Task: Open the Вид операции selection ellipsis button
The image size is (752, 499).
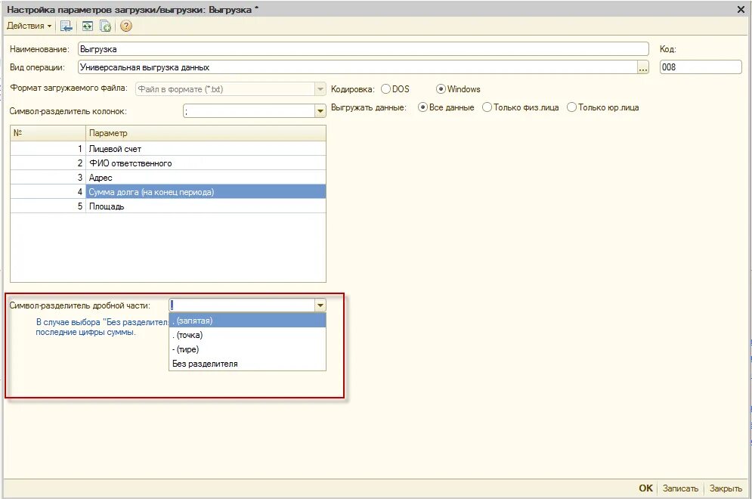Action: (x=643, y=67)
